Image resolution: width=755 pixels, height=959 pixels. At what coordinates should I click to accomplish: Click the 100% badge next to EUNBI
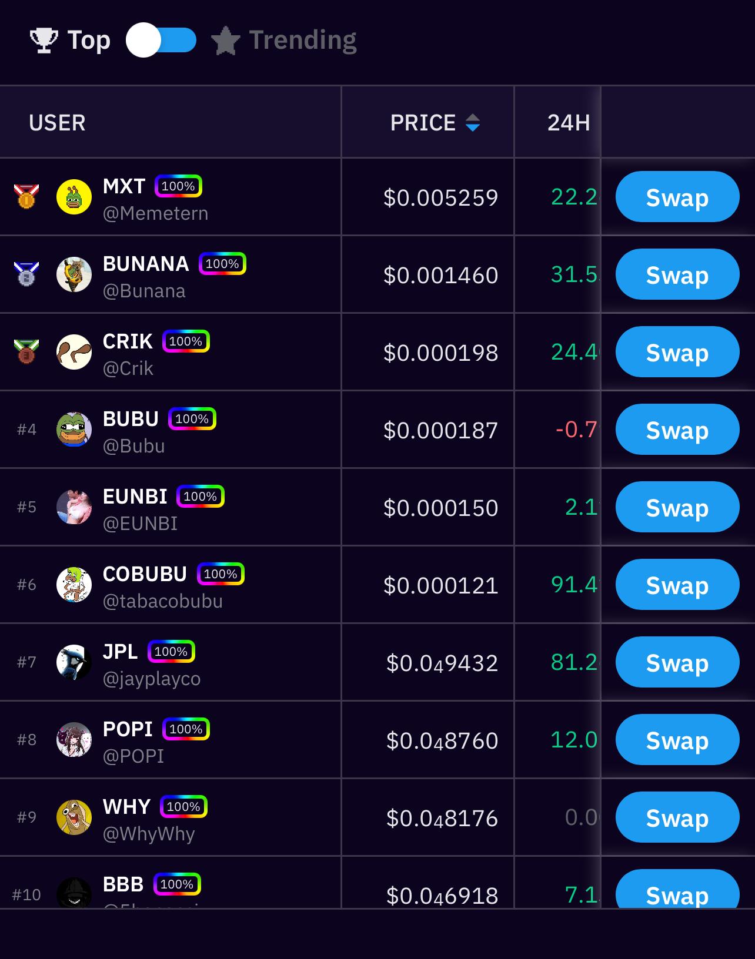[x=200, y=497]
